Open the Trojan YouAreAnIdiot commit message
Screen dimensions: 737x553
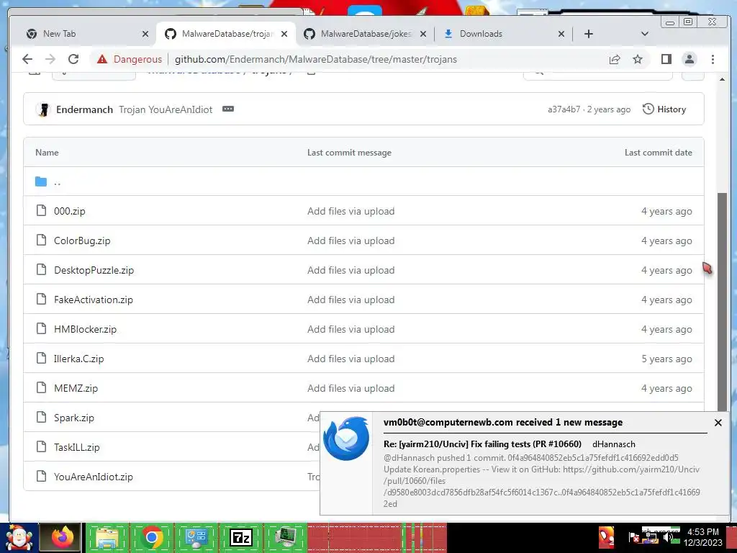(x=166, y=109)
